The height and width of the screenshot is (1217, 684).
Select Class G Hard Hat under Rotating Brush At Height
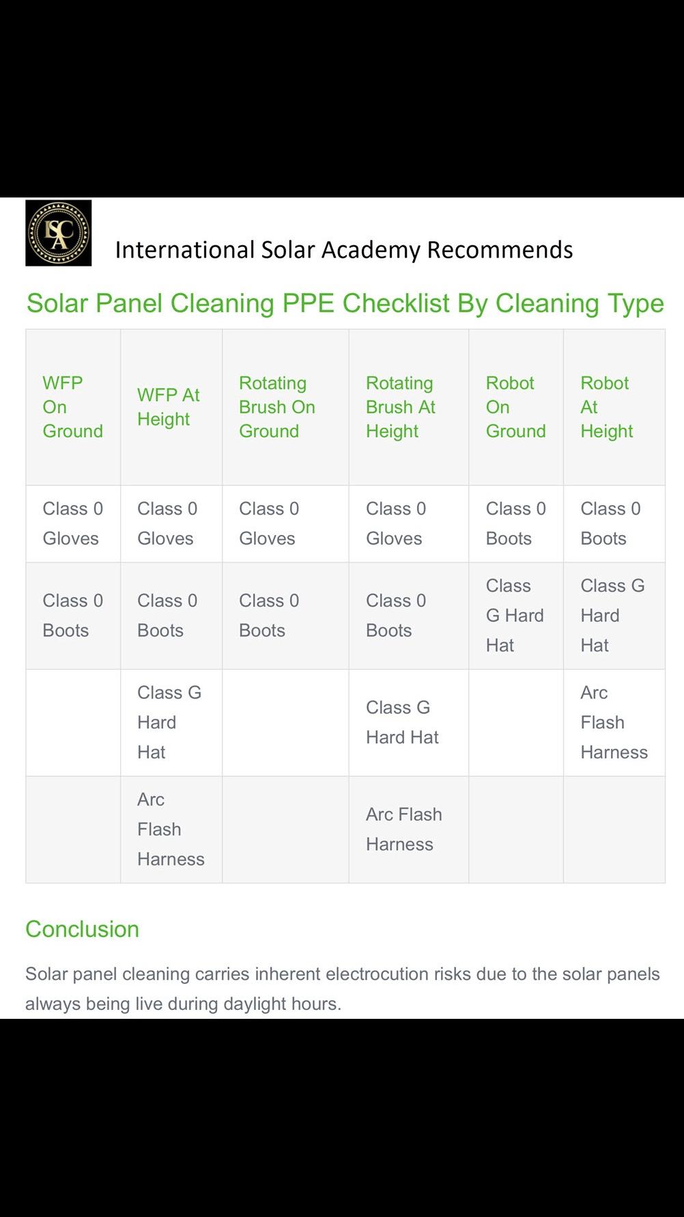(402, 722)
